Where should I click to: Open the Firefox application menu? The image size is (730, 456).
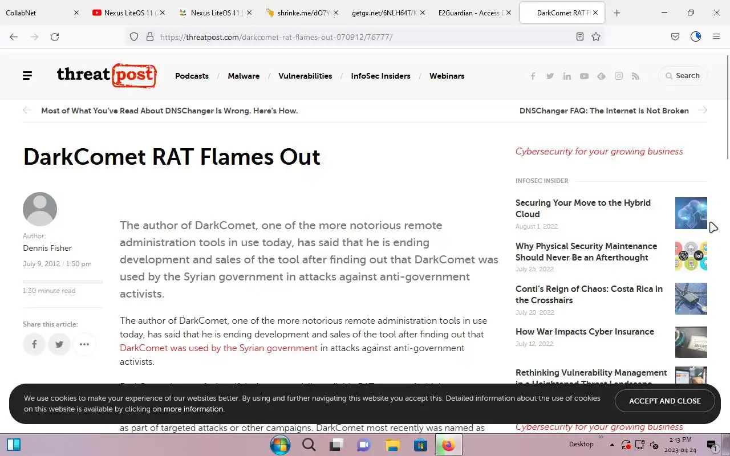[716, 36]
